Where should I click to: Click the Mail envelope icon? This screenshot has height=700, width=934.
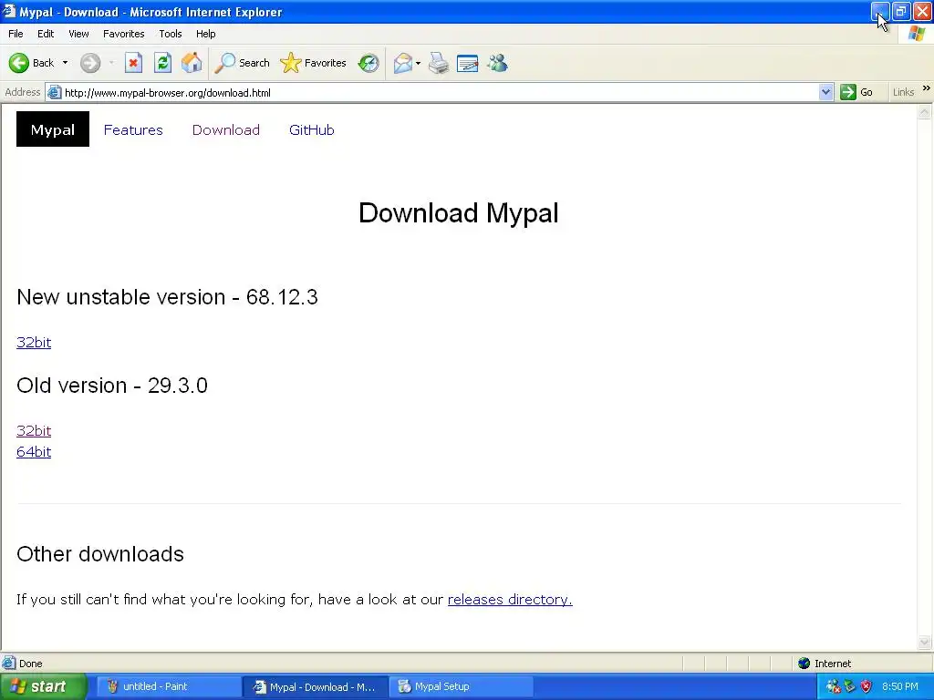(403, 63)
